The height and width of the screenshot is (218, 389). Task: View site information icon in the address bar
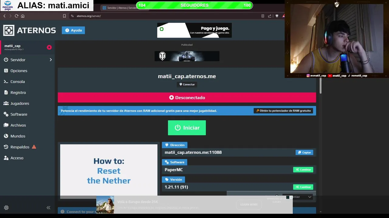coord(72,16)
